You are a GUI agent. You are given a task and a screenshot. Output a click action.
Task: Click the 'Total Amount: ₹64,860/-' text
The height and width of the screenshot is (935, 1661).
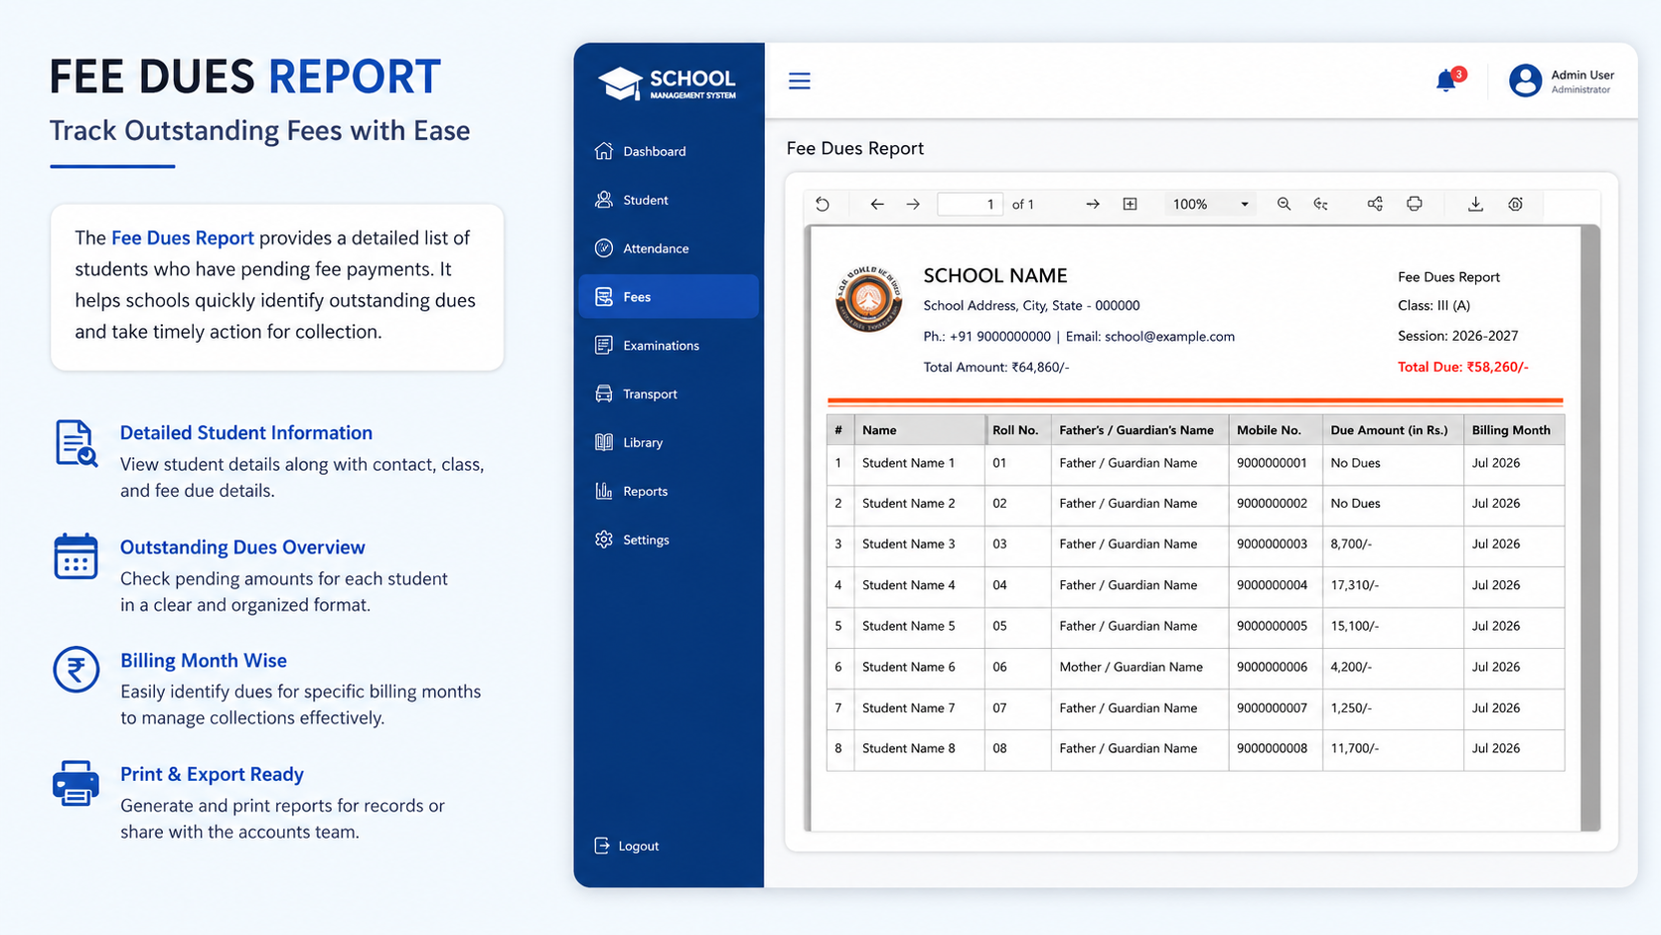click(x=995, y=367)
